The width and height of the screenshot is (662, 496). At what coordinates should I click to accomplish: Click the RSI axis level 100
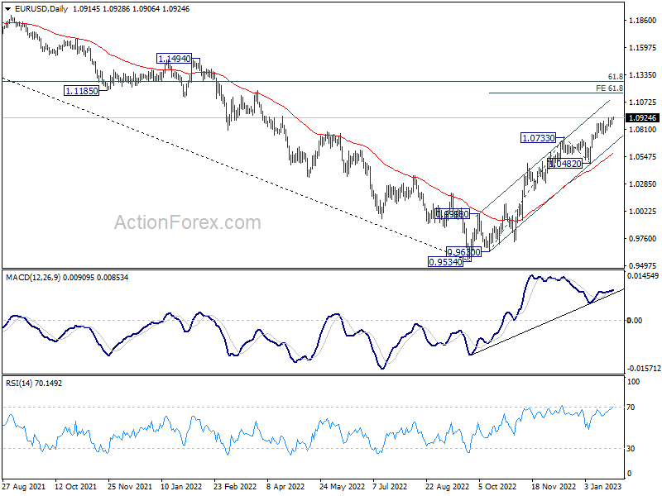(634, 382)
